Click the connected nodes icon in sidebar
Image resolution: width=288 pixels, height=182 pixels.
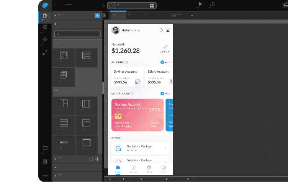pyautogui.click(x=45, y=54)
